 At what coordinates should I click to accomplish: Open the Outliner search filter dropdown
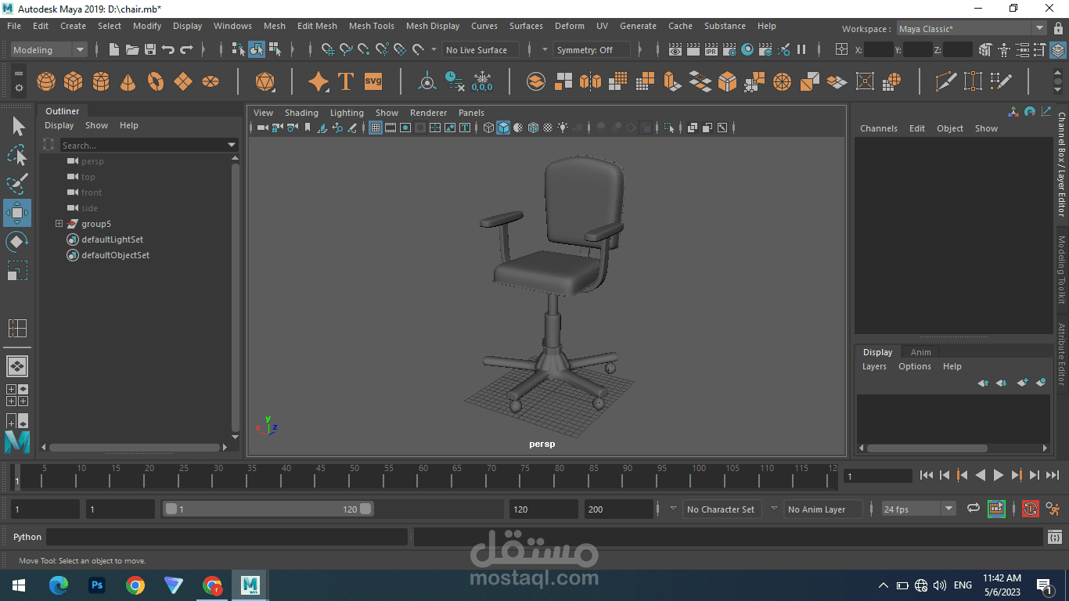point(232,145)
